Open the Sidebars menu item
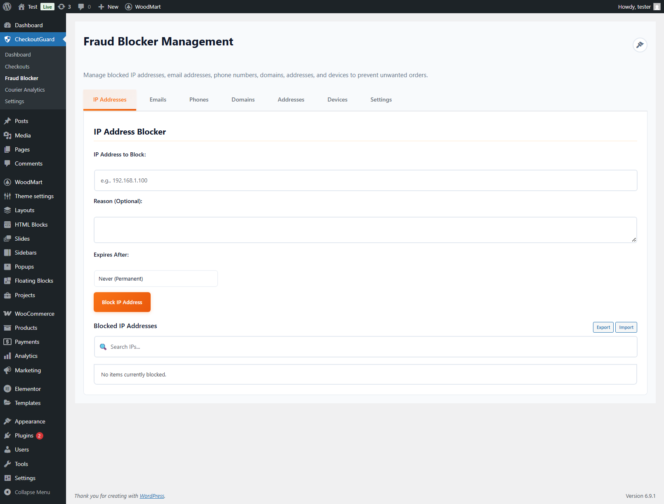The width and height of the screenshot is (664, 504). [33, 253]
